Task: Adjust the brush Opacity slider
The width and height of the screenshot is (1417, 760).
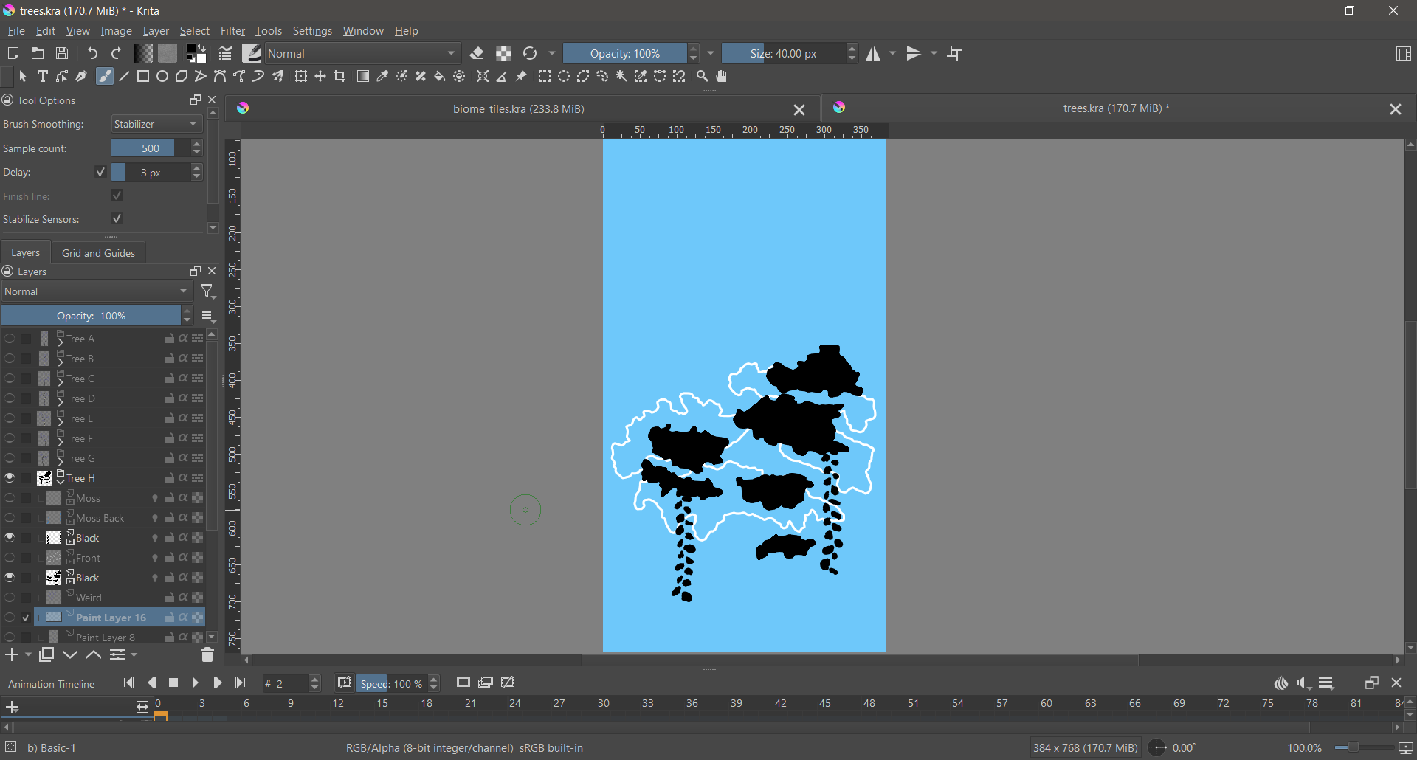Action: 624,54
